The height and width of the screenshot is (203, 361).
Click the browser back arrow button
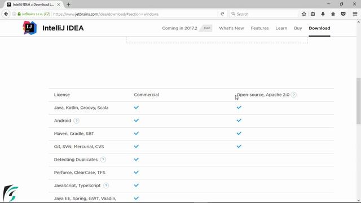6,14
